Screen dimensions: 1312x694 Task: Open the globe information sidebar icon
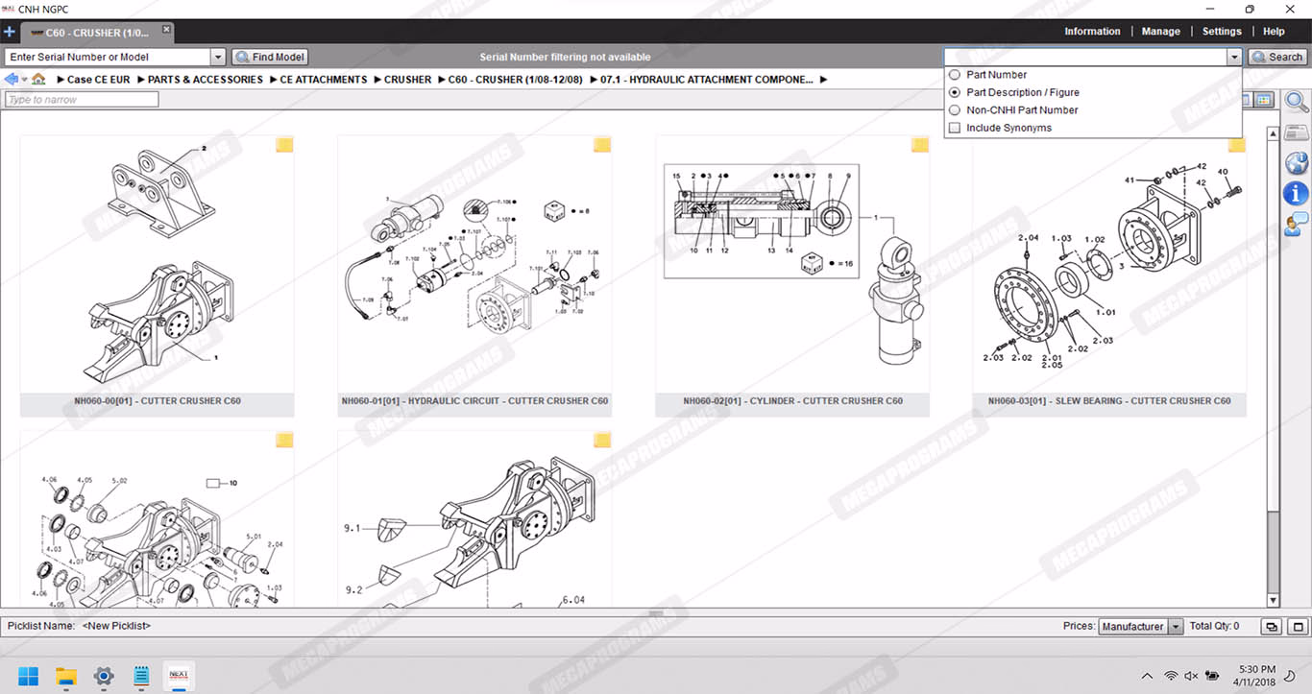(1296, 162)
